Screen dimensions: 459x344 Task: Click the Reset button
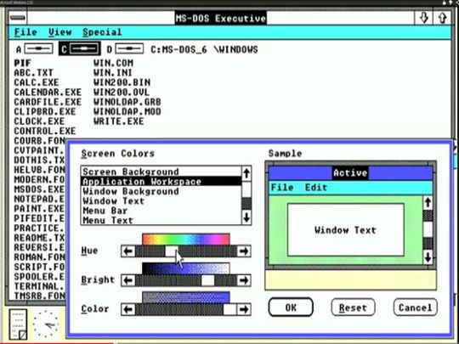353,307
